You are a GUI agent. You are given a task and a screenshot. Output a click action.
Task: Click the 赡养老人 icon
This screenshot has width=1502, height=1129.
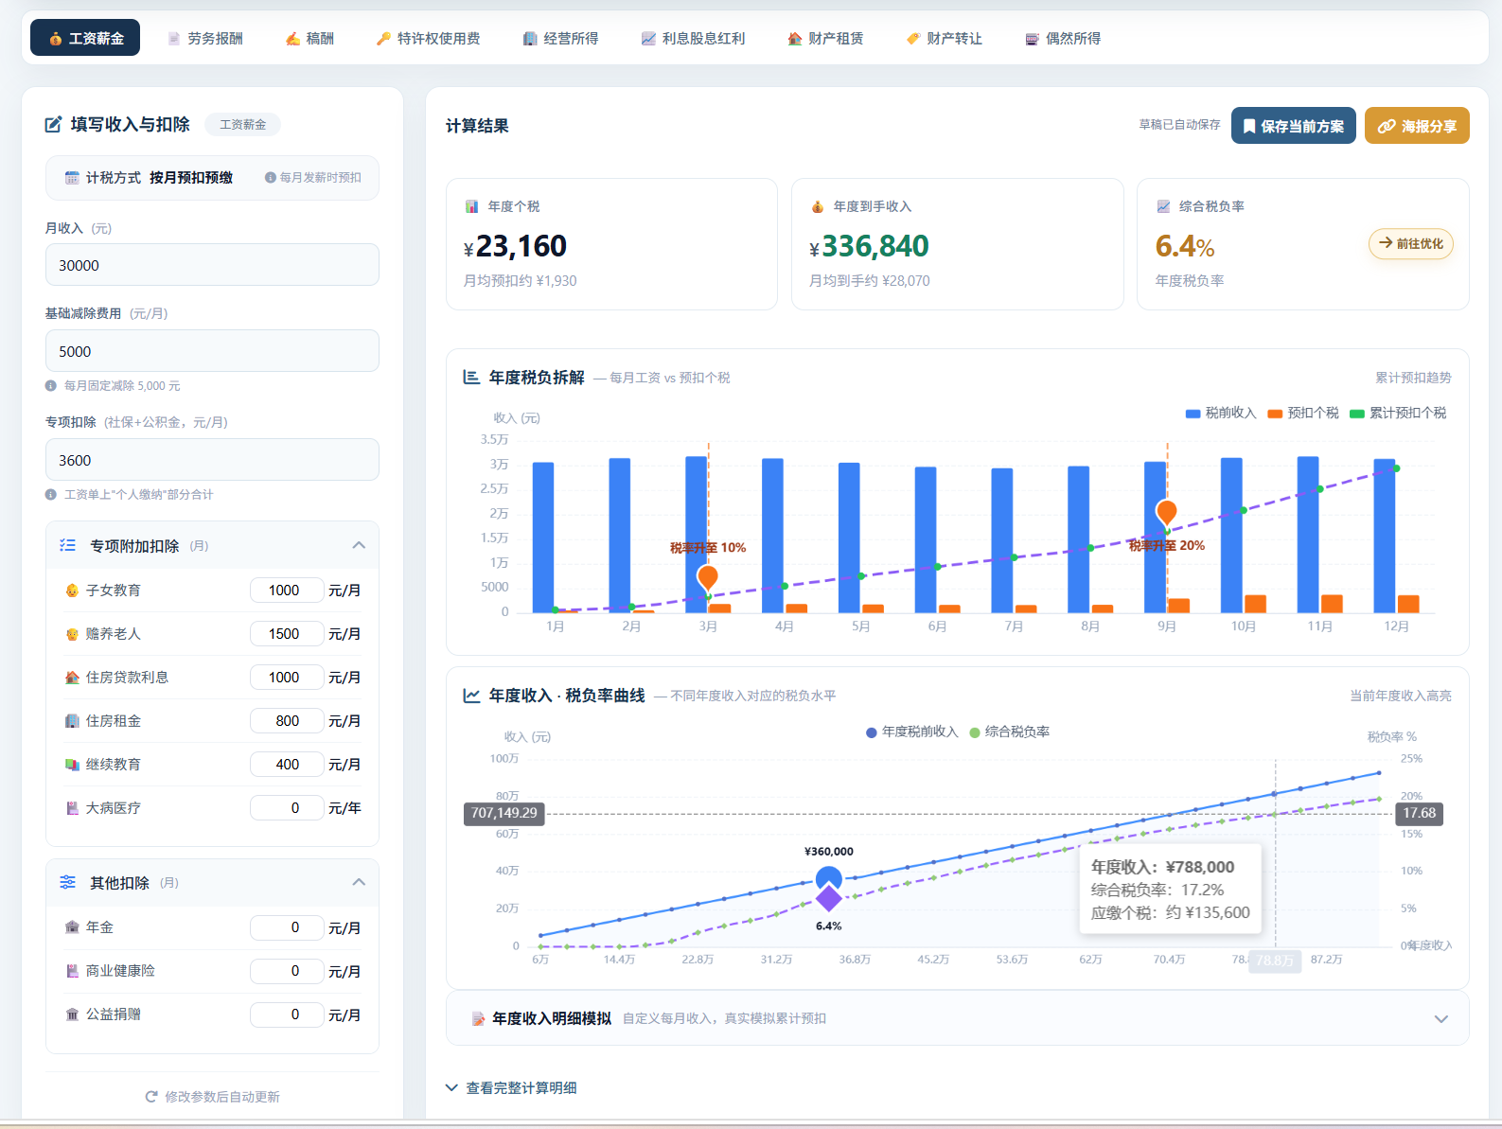[72, 634]
